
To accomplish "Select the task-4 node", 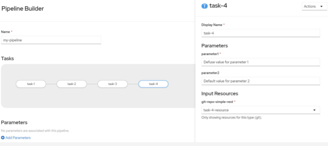I will 153,84.
